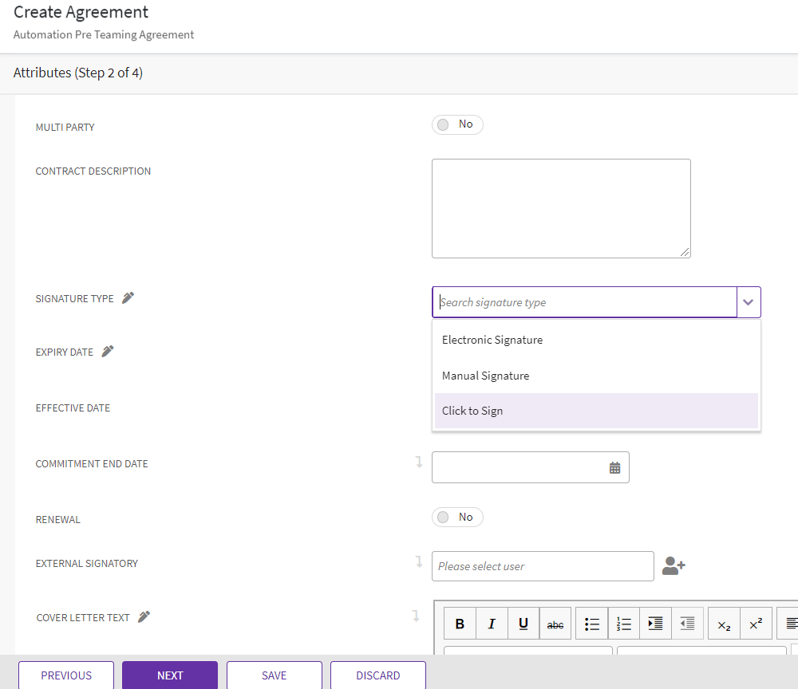Open the Commitment End Date calendar picker
This screenshot has width=798, height=689.
click(x=614, y=468)
